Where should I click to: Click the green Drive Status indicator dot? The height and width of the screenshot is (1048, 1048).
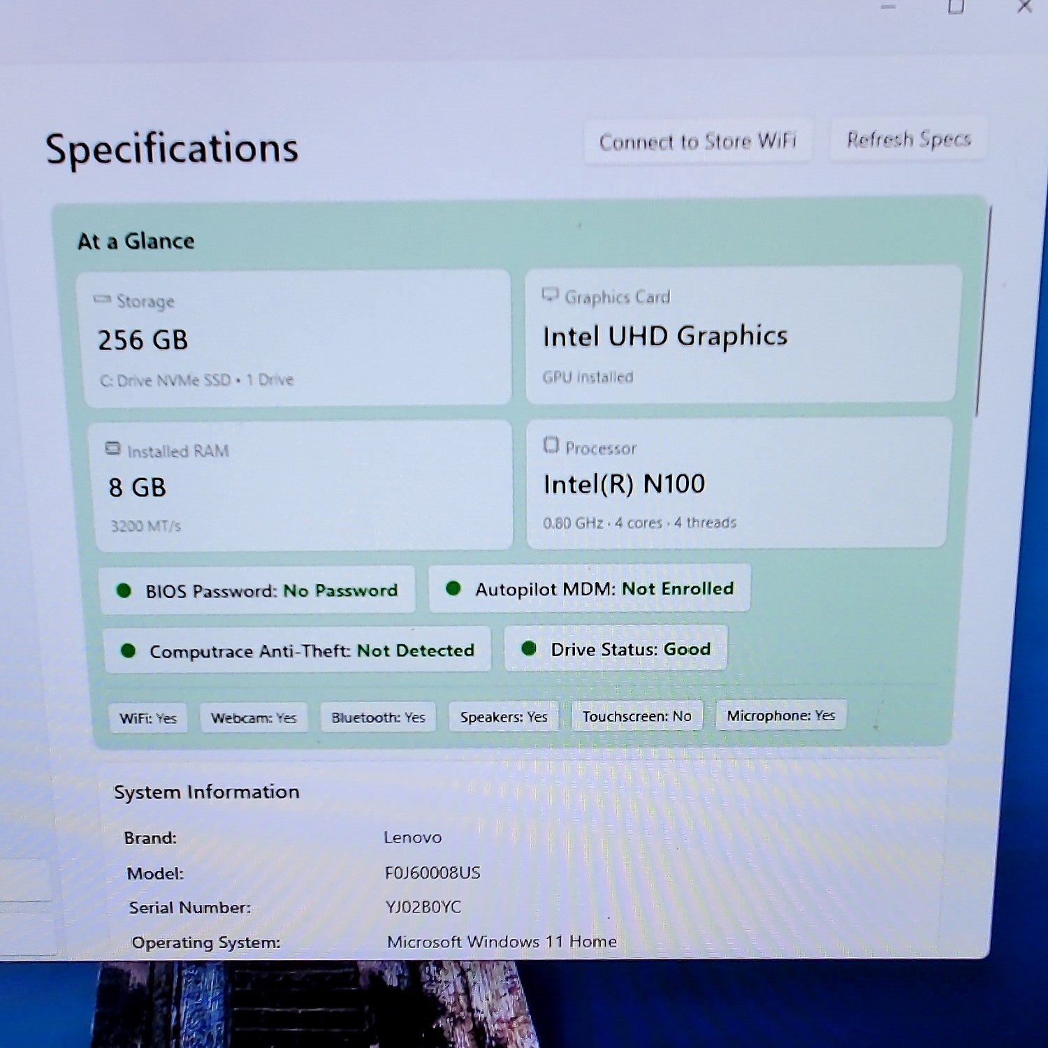[x=529, y=648]
